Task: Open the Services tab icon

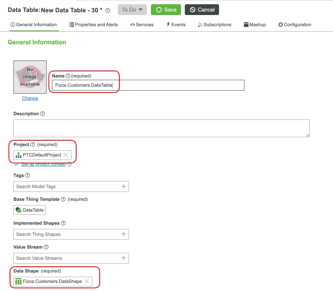Action: (134, 24)
